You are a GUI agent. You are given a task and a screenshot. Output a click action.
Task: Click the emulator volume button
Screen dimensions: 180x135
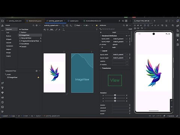coord(138,25)
